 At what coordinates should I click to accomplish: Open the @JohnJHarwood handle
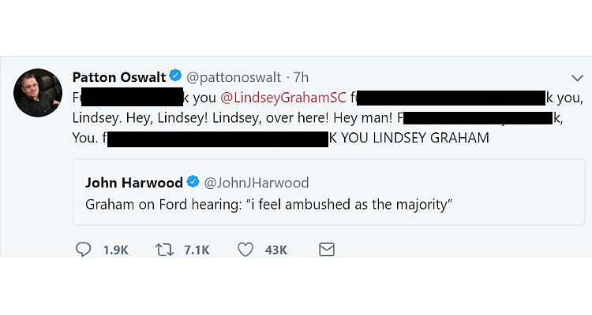(256, 183)
